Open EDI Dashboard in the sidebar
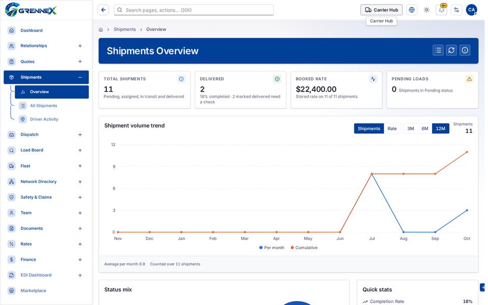488x305 pixels. (x=46, y=275)
